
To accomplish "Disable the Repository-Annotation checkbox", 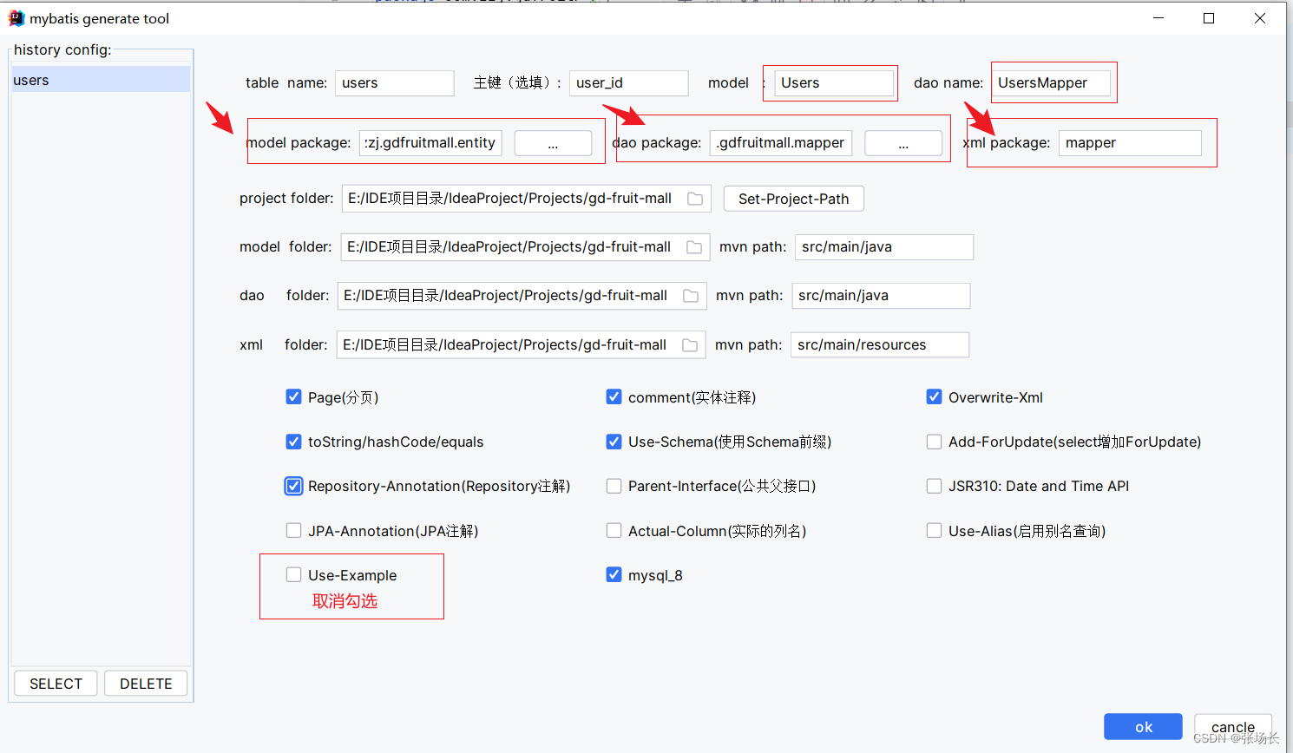I will (x=293, y=486).
